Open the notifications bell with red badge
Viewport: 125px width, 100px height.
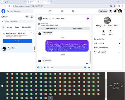[115, 11]
